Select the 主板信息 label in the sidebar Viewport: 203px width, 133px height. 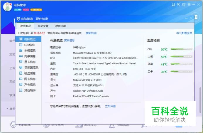click(30, 50)
